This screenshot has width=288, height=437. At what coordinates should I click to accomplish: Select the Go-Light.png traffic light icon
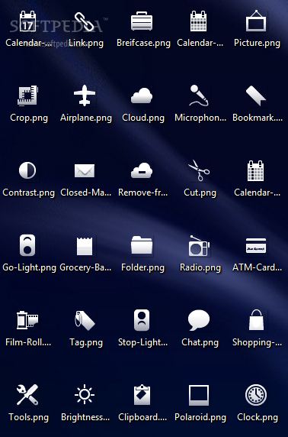click(x=27, y=245)
